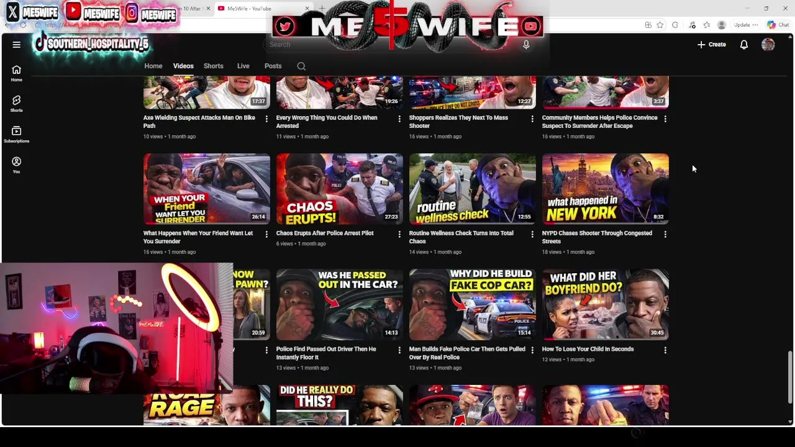Open 'Chaos Erupts After Police Arrest Pilot' title
795x447 pixels.
click(325, 233)
